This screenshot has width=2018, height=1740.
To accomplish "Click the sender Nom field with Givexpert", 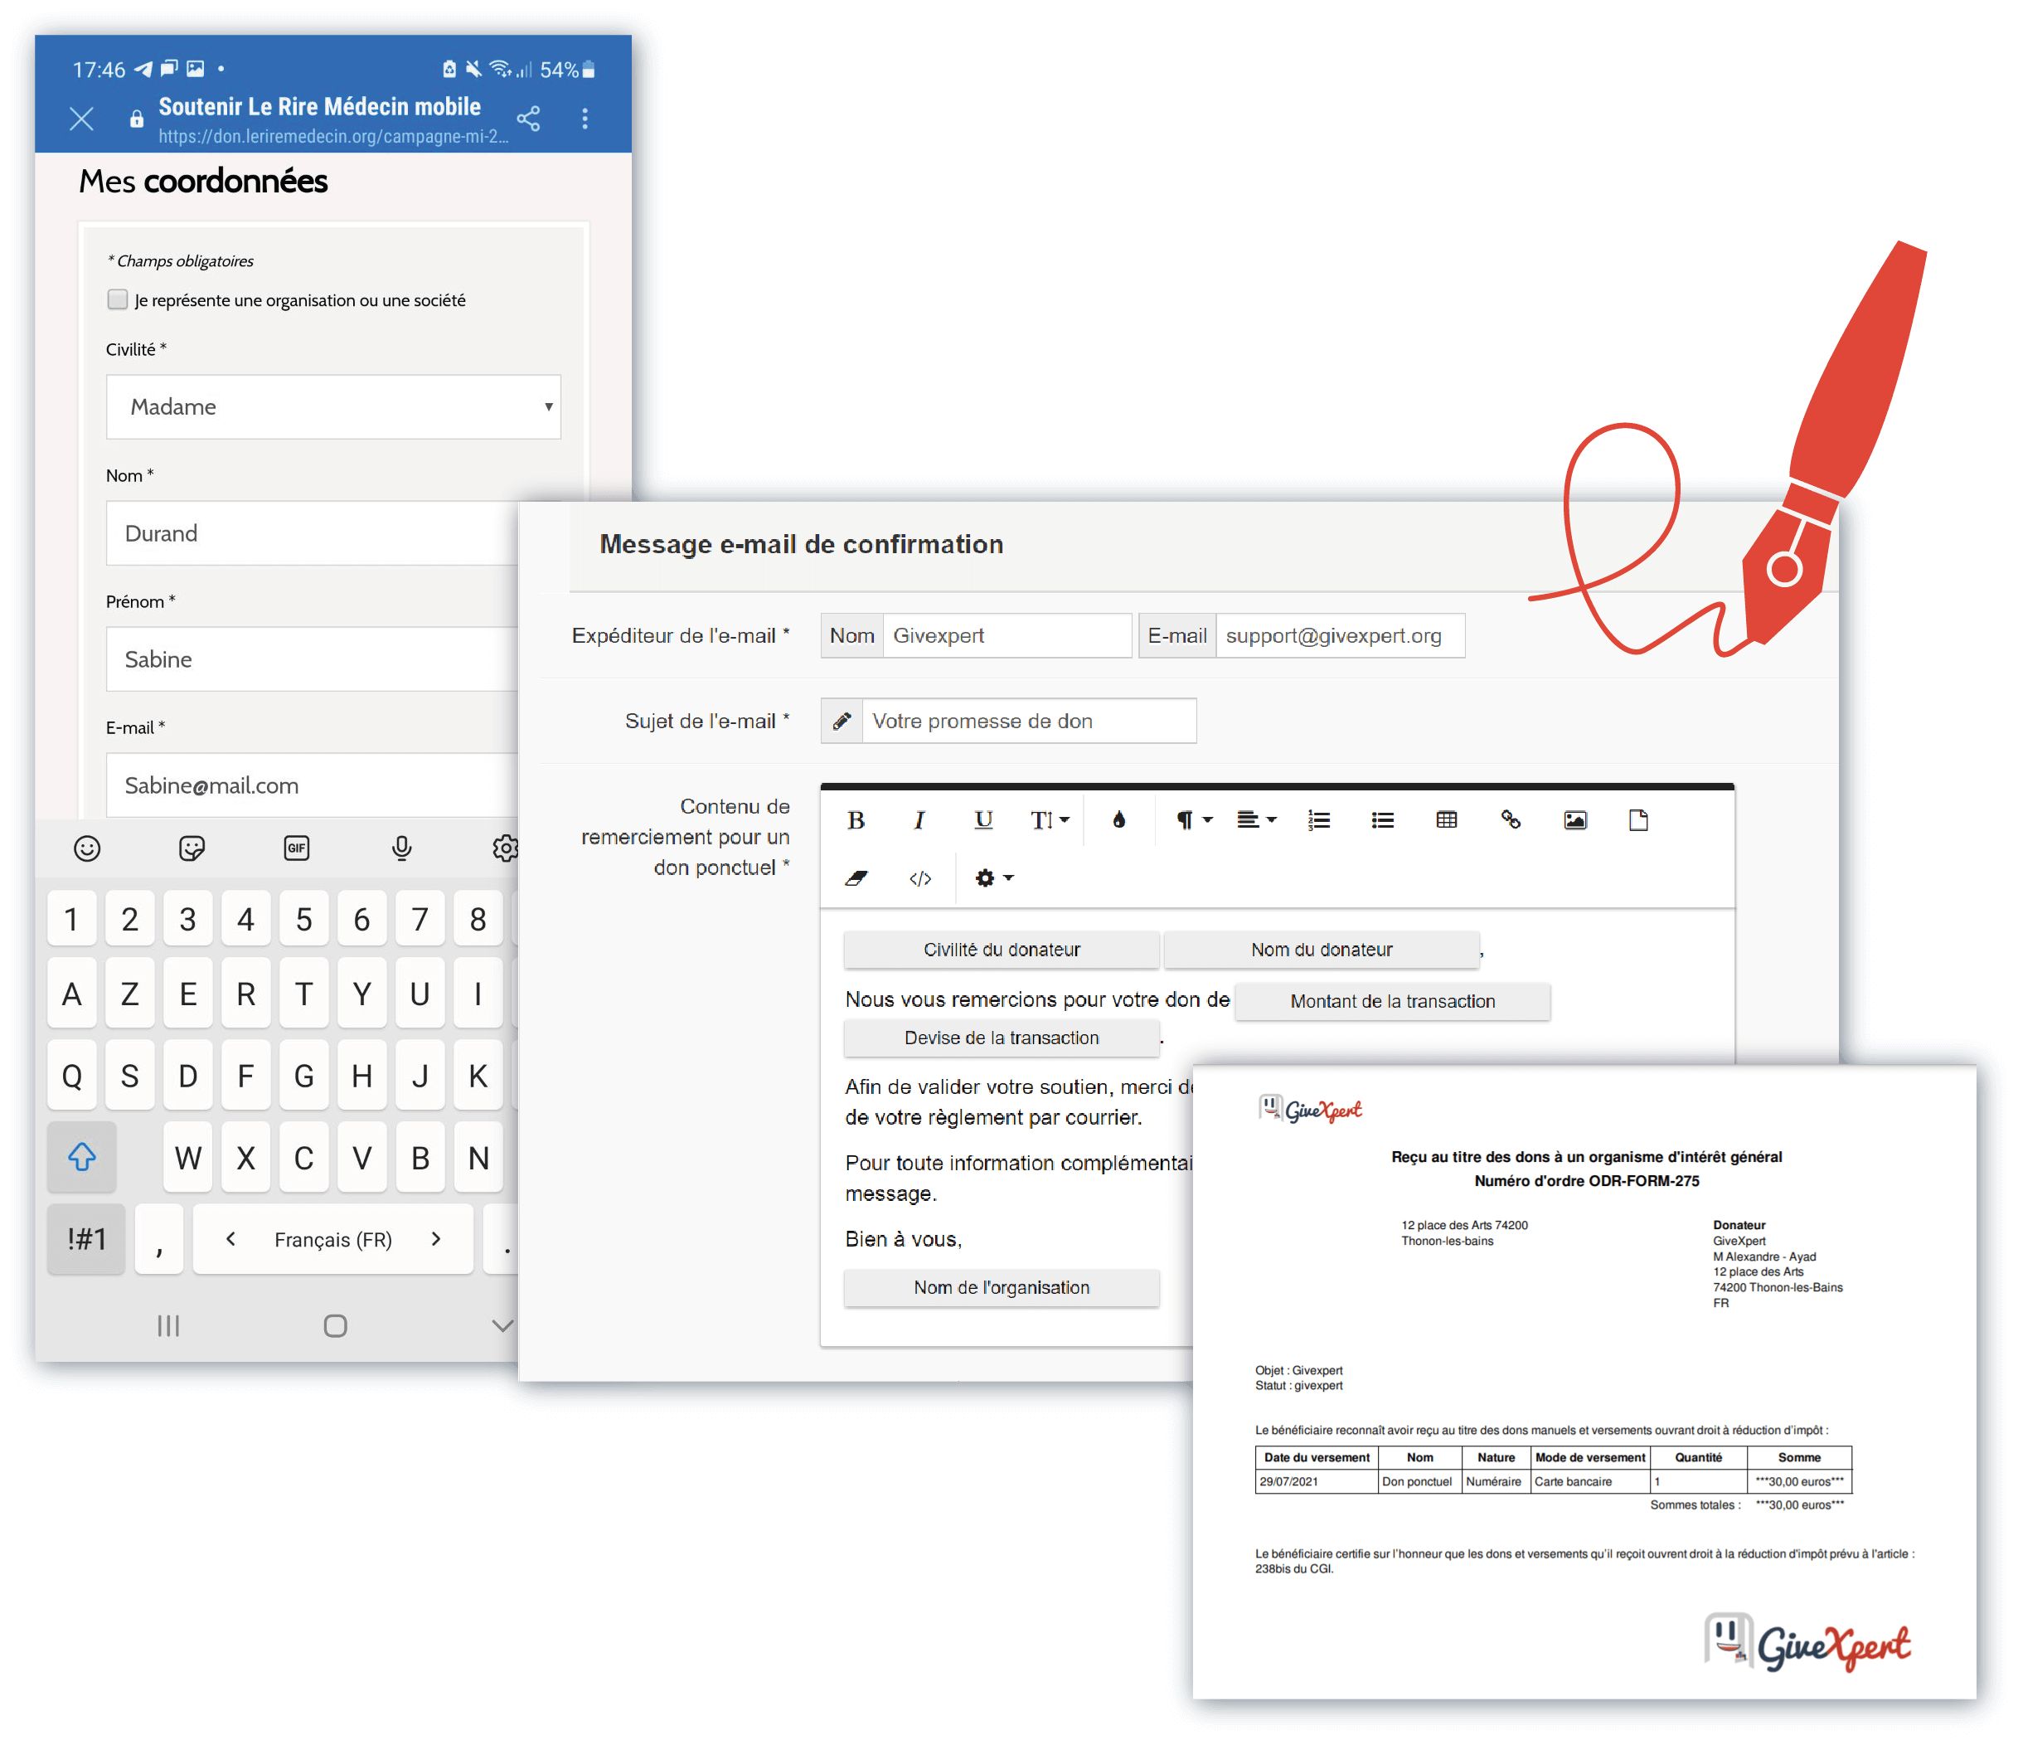I will coord(1007,635).
